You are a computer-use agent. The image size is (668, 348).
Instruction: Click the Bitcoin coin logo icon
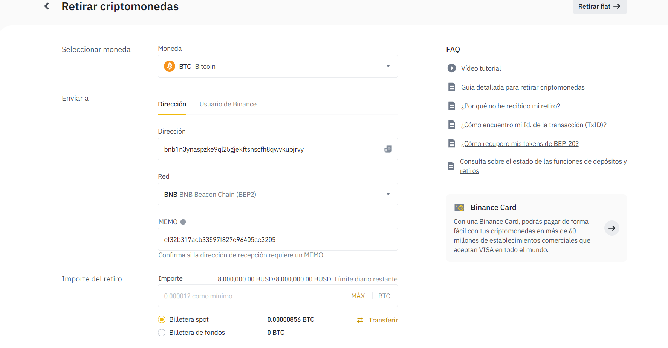click(170, 66)
